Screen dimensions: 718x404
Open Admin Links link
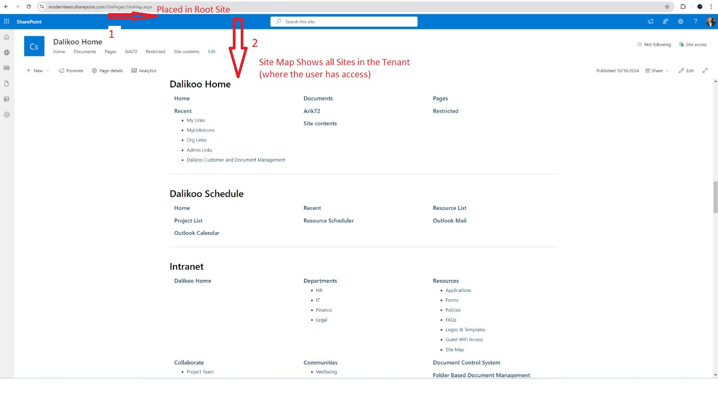[200, 150]
